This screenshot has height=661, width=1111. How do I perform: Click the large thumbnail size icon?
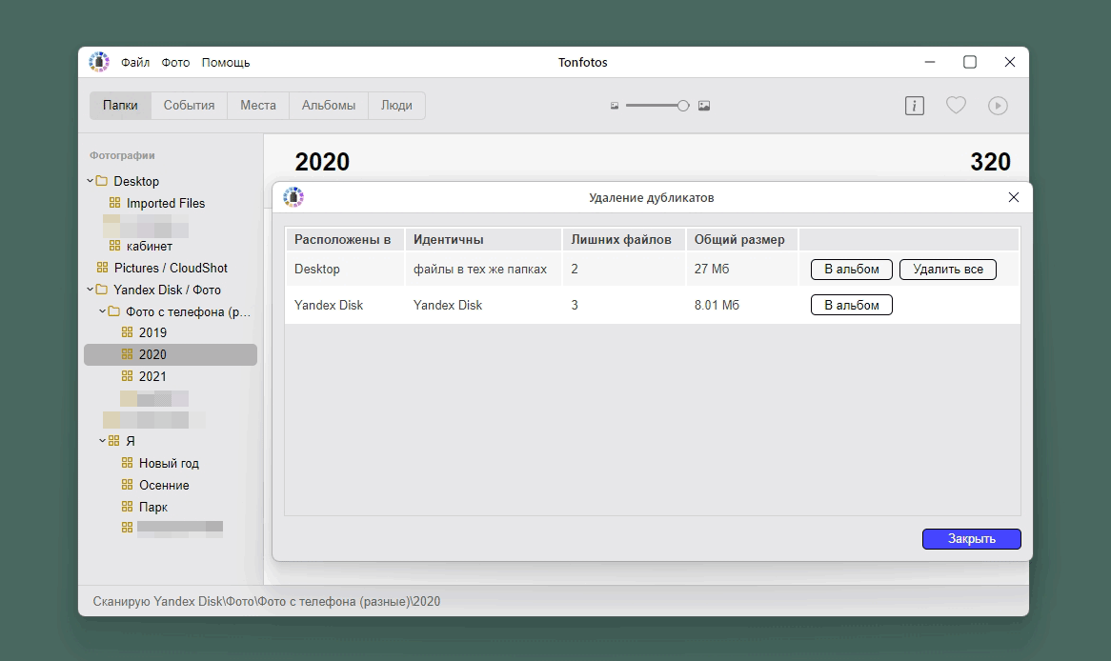(x=703, y=106)
